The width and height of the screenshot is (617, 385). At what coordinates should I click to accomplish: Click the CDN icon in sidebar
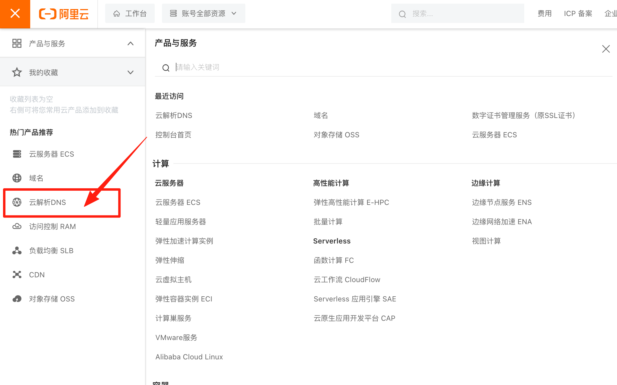tap(17, 275)
